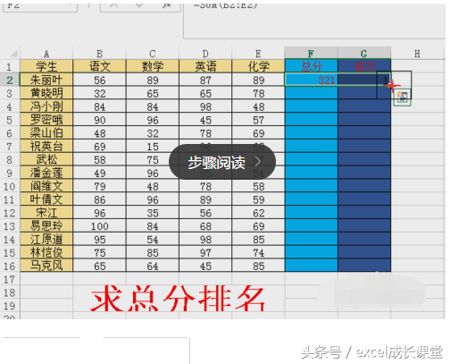The height and width of the screenshot is (364, 451).
Task: Select student name cell 梁山伯
Action: click(46, 133)
